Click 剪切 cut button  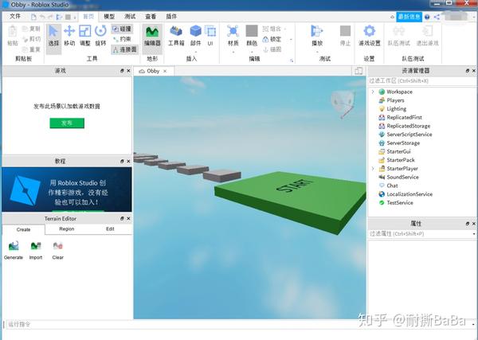(31, 39)
